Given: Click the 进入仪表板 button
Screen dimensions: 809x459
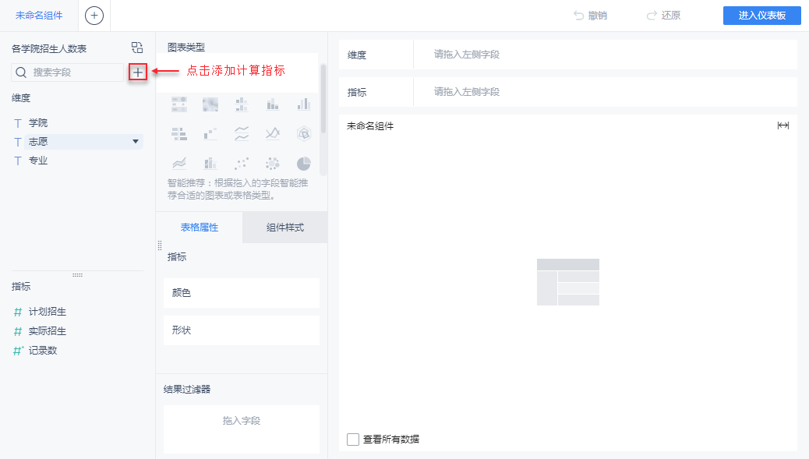Looking at the screenshot, I should pos(762,16).
